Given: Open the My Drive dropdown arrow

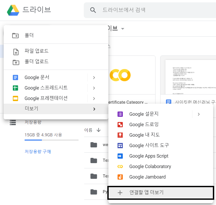Looking at the screenshot, I should point(123,29).
